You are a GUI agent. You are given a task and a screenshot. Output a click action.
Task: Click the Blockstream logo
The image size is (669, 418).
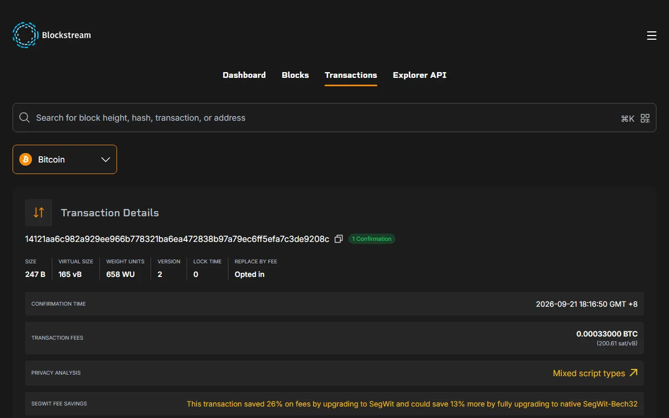click(x=52, y=35)
